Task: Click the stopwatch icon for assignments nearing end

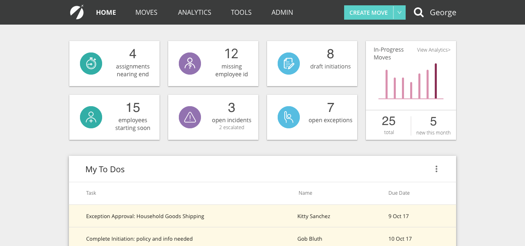Action: coord(91,64)
